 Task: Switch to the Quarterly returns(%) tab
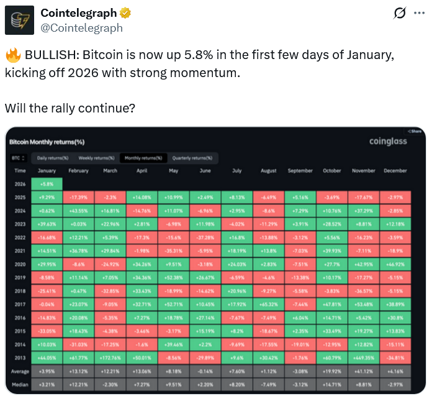(192, 158)
